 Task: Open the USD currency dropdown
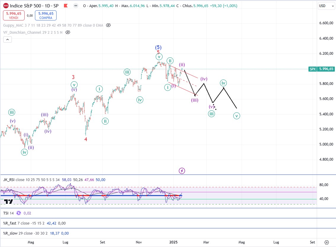click(326, 6)
